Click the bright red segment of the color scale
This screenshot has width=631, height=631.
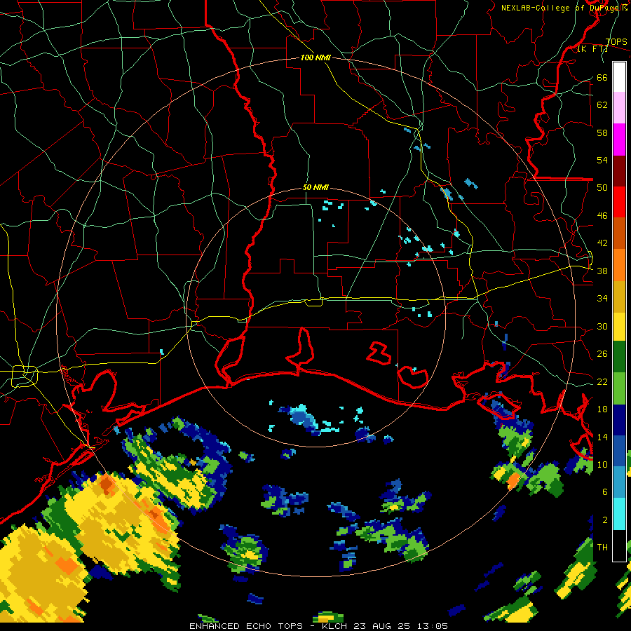click(619, 202)
